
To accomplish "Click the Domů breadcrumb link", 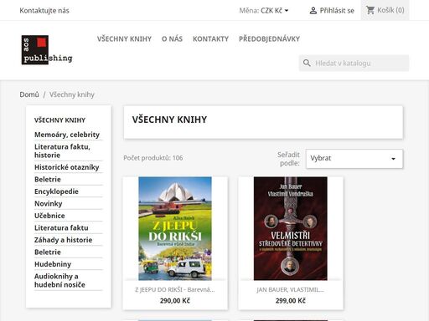I will pos(29,94).
